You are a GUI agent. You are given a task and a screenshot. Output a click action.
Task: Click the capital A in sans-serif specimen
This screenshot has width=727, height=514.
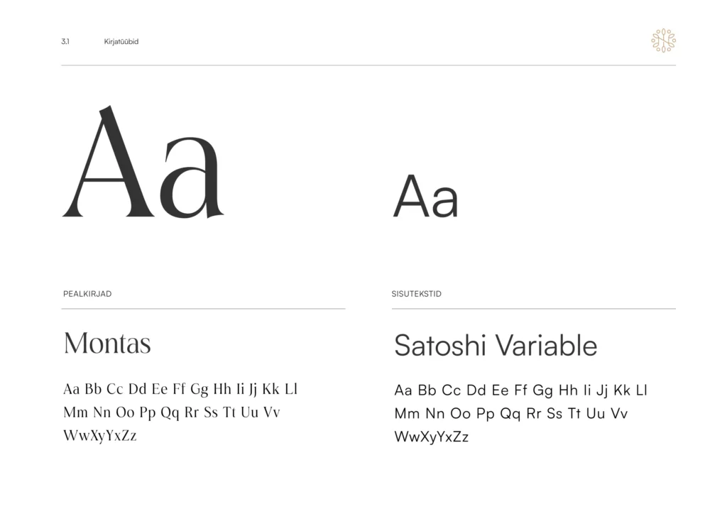click(x=411, y=196)
